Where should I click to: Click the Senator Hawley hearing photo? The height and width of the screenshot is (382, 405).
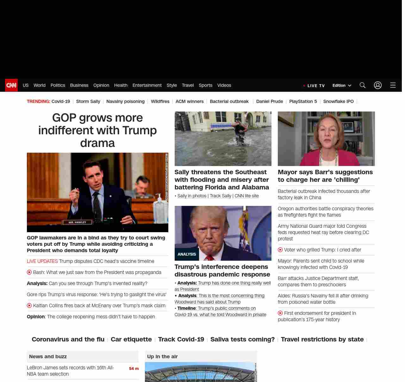(x=97, y=192)
